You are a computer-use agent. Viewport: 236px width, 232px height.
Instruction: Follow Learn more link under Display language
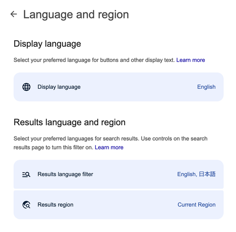click(191, 60)
